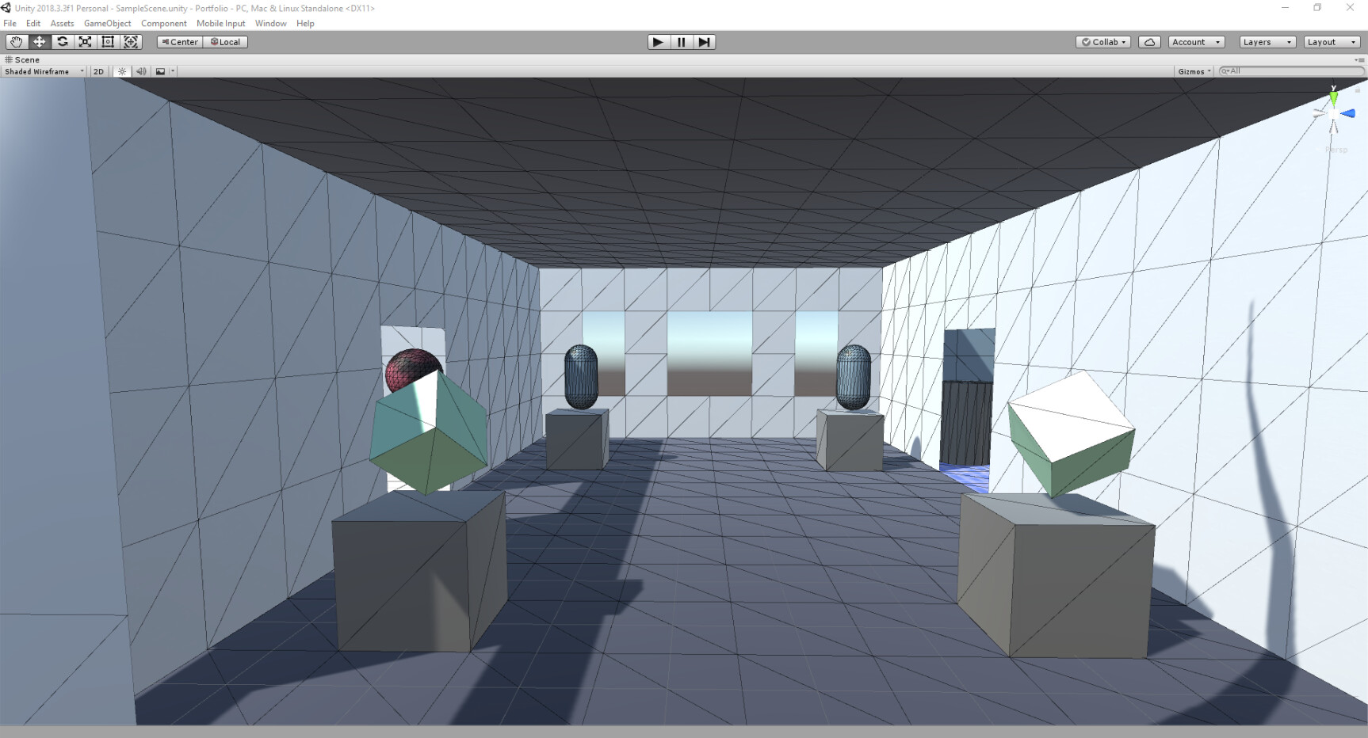
Task: Activate the Transform combined tool
Action: click(131, 42)
